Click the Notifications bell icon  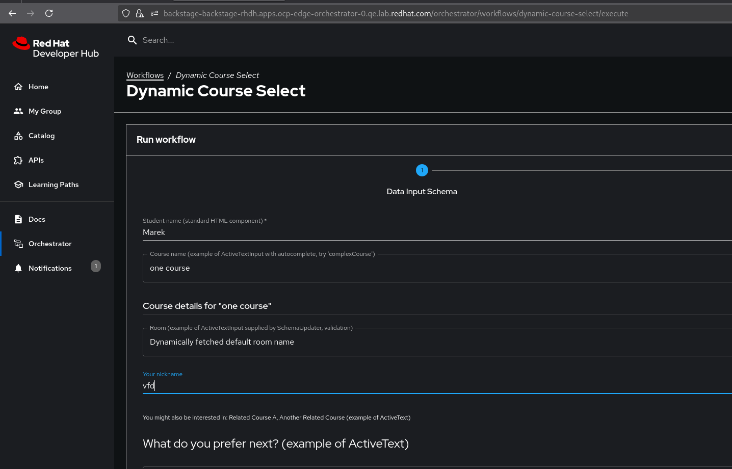(x=18, y=268)
